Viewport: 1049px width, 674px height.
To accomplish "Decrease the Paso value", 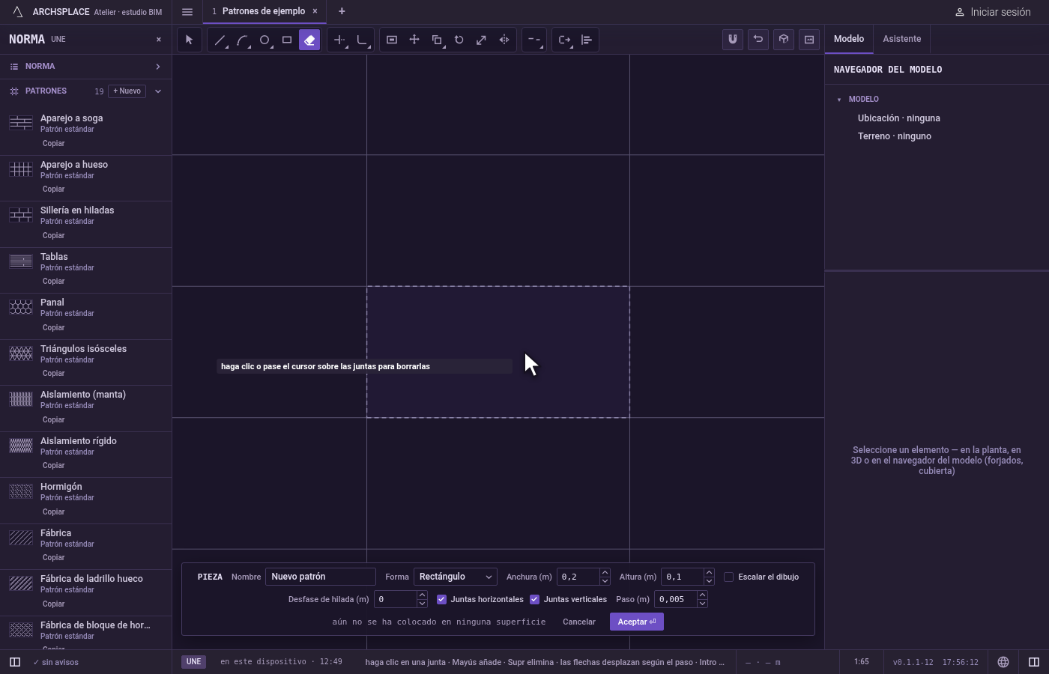I will pyautogui.click(x=702, y=604).
